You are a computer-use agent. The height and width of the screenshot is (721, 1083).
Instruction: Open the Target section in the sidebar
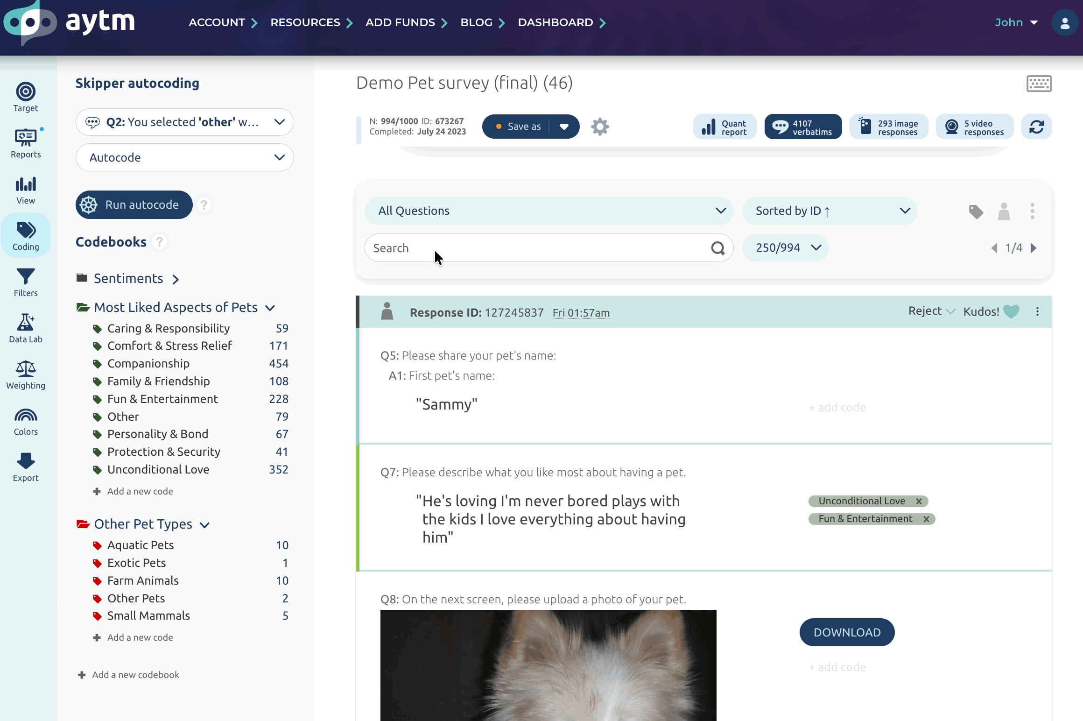tap(26, 98)
